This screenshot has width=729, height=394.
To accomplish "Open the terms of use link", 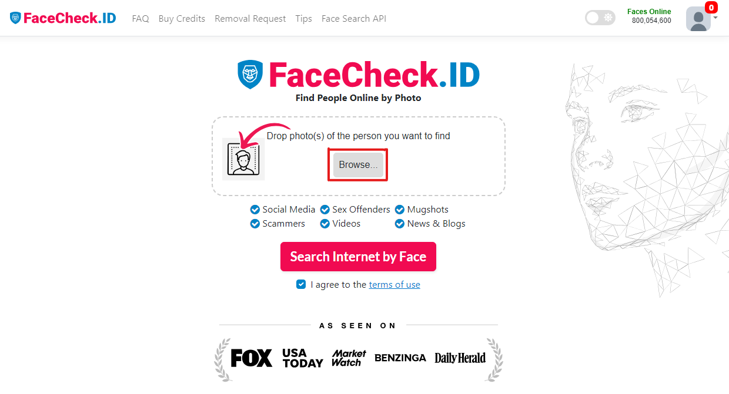I will (394, 285).
